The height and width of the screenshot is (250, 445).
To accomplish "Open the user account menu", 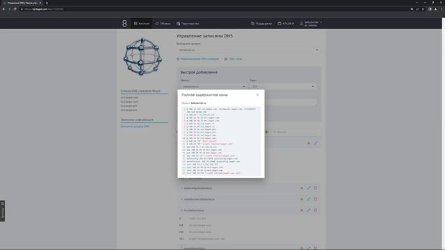I will coord(311,24).
